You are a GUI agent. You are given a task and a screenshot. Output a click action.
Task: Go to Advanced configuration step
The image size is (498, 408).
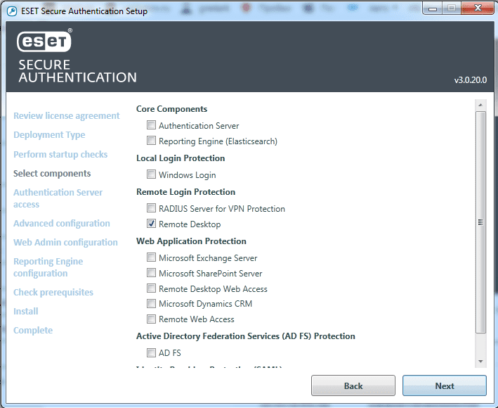click(x=62, y=223)
